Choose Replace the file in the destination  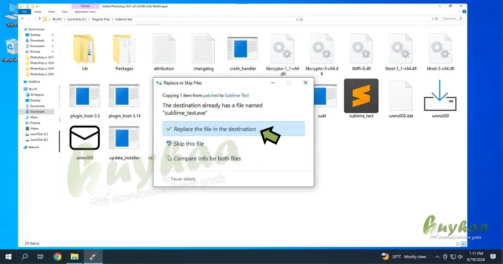233,129
